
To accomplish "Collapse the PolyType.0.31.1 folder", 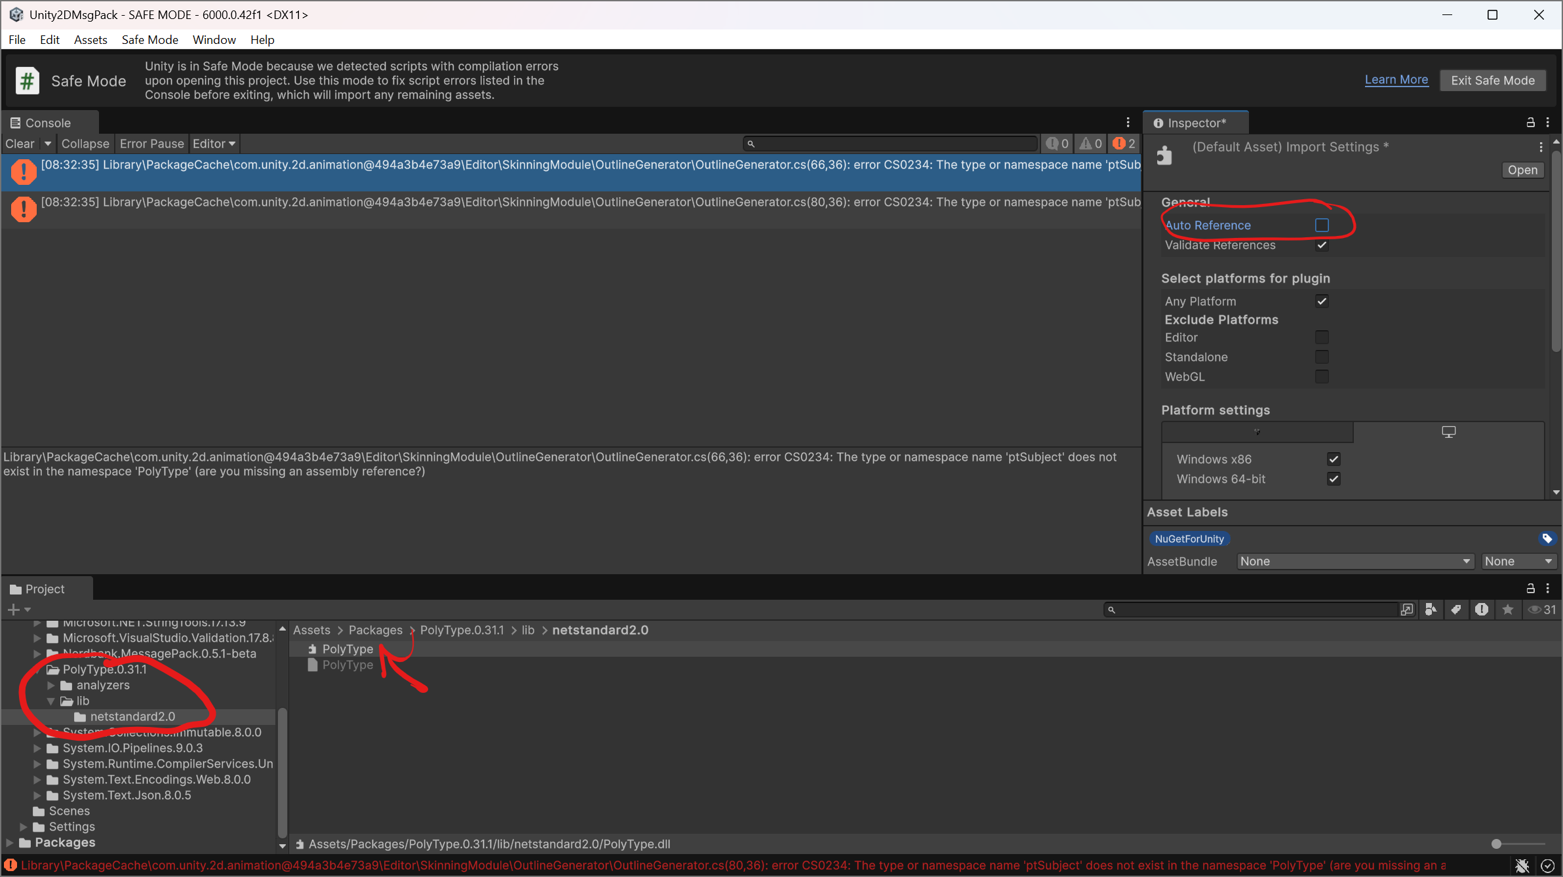I will [37, 670].
